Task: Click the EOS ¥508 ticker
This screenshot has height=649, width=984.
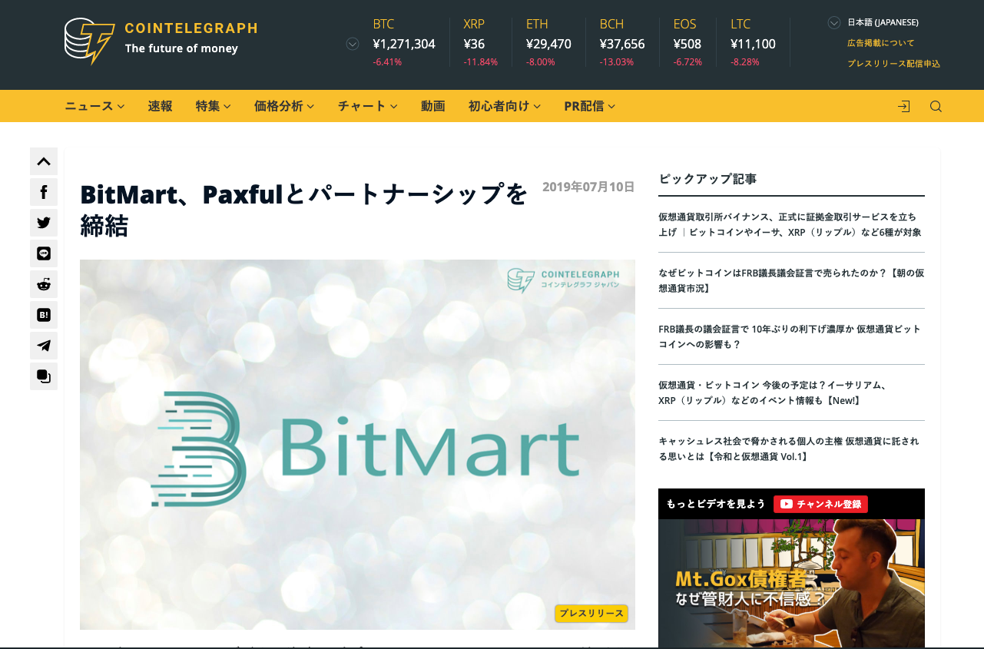Action: (x=687, y=43)
